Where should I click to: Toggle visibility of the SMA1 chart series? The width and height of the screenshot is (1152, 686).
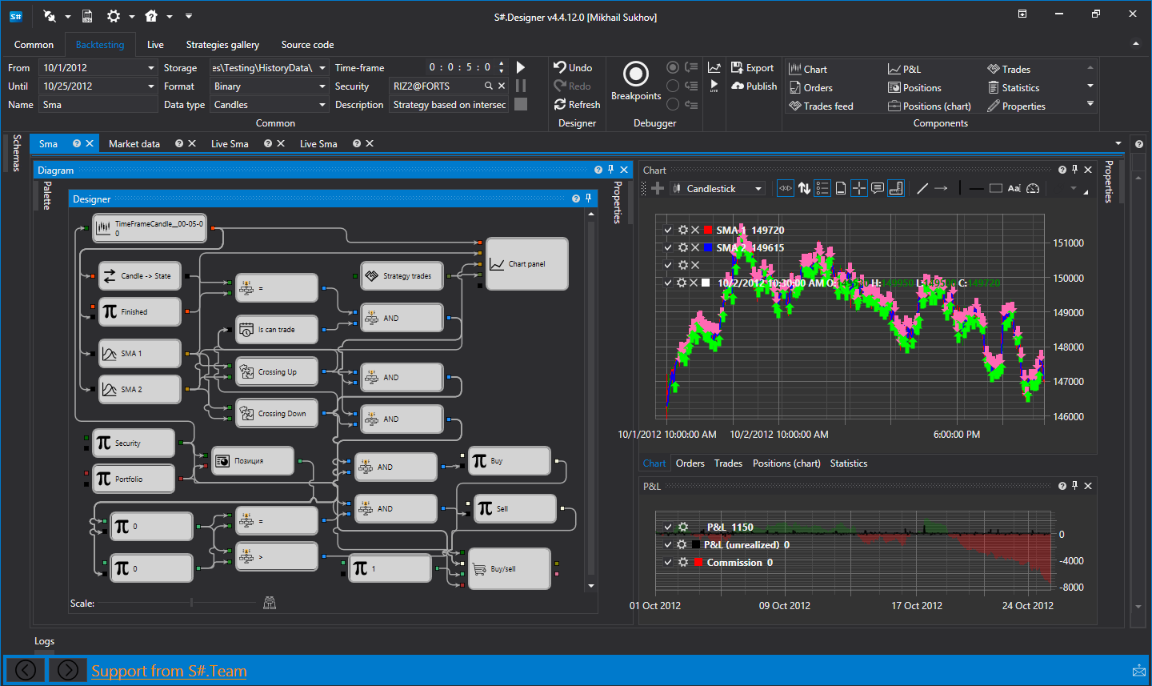tap(667, 230)
